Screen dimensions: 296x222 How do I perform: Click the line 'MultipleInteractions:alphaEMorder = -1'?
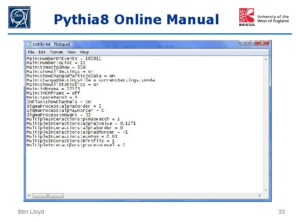tap(77, 132)
